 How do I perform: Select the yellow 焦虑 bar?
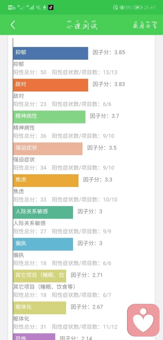pos(46,180)
